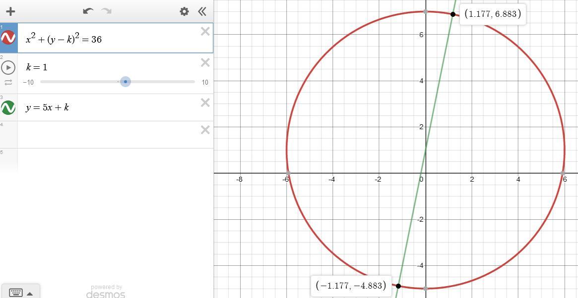Click intersection point (−1.177, −4.883)

(x=398, y=286)
